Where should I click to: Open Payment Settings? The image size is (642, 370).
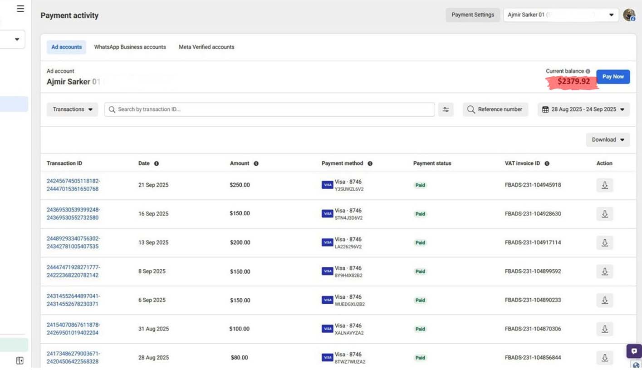coord(472,15)
